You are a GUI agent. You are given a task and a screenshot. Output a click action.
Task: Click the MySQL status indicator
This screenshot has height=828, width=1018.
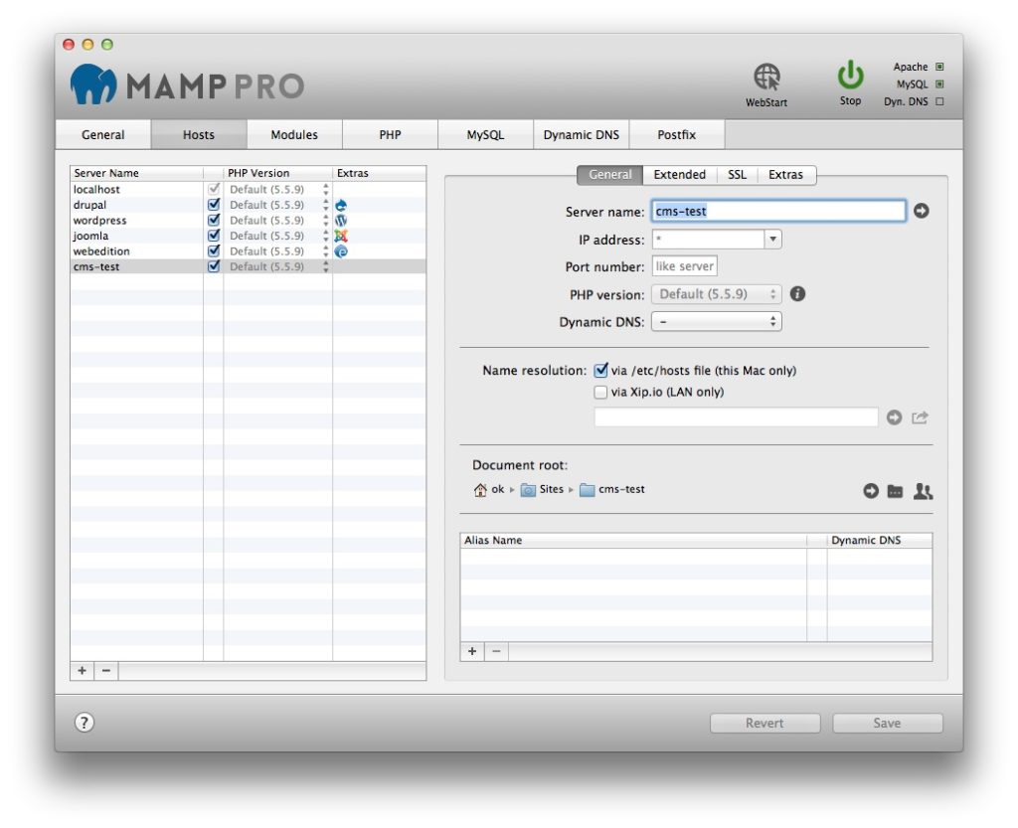939,84
